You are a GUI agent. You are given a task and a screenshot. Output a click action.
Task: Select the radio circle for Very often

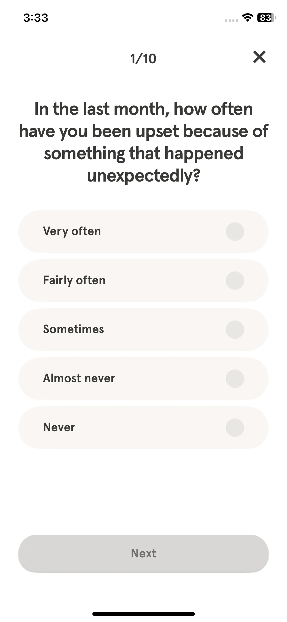click(x=235, y=232)
